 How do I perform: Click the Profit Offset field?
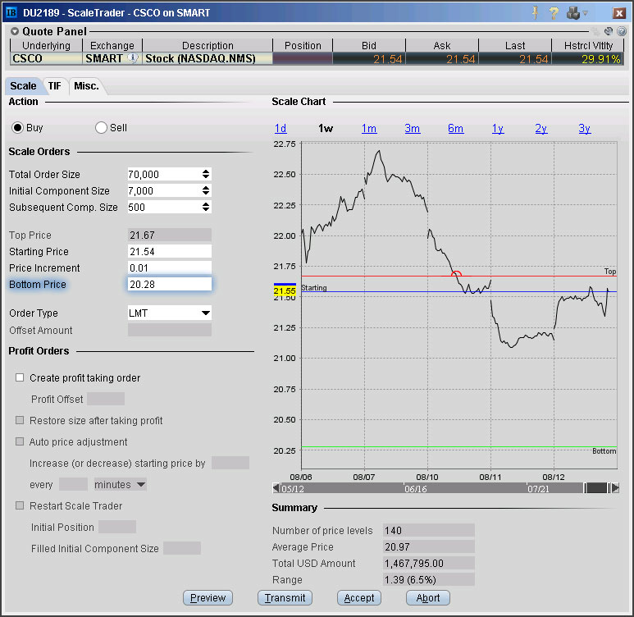106,399
